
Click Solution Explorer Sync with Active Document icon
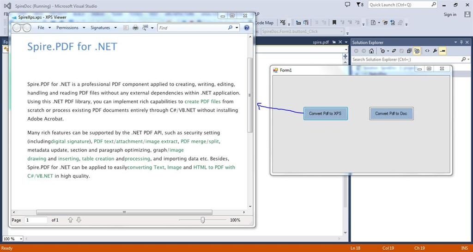(394, 51)
